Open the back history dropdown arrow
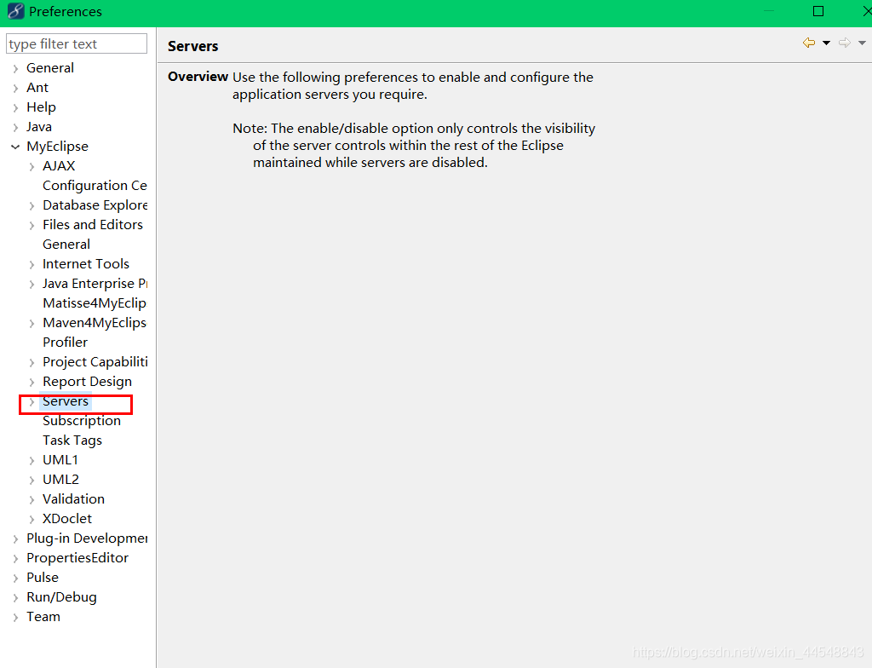This screenshot has width=872, height=668. 826,43
